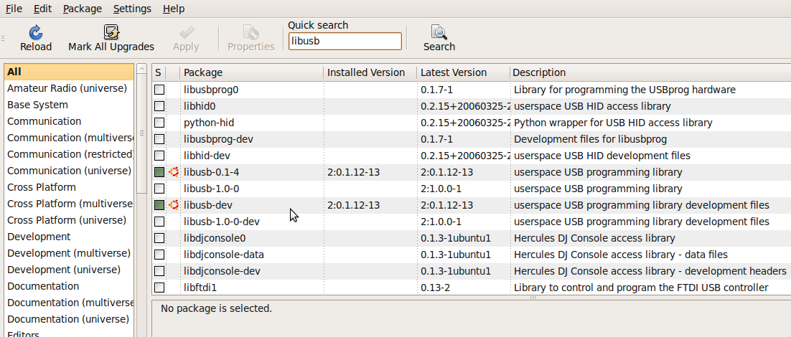Click the toolbar drag handle left of Reload
This screenshot has width=791, height=337.
pos(3,38)
